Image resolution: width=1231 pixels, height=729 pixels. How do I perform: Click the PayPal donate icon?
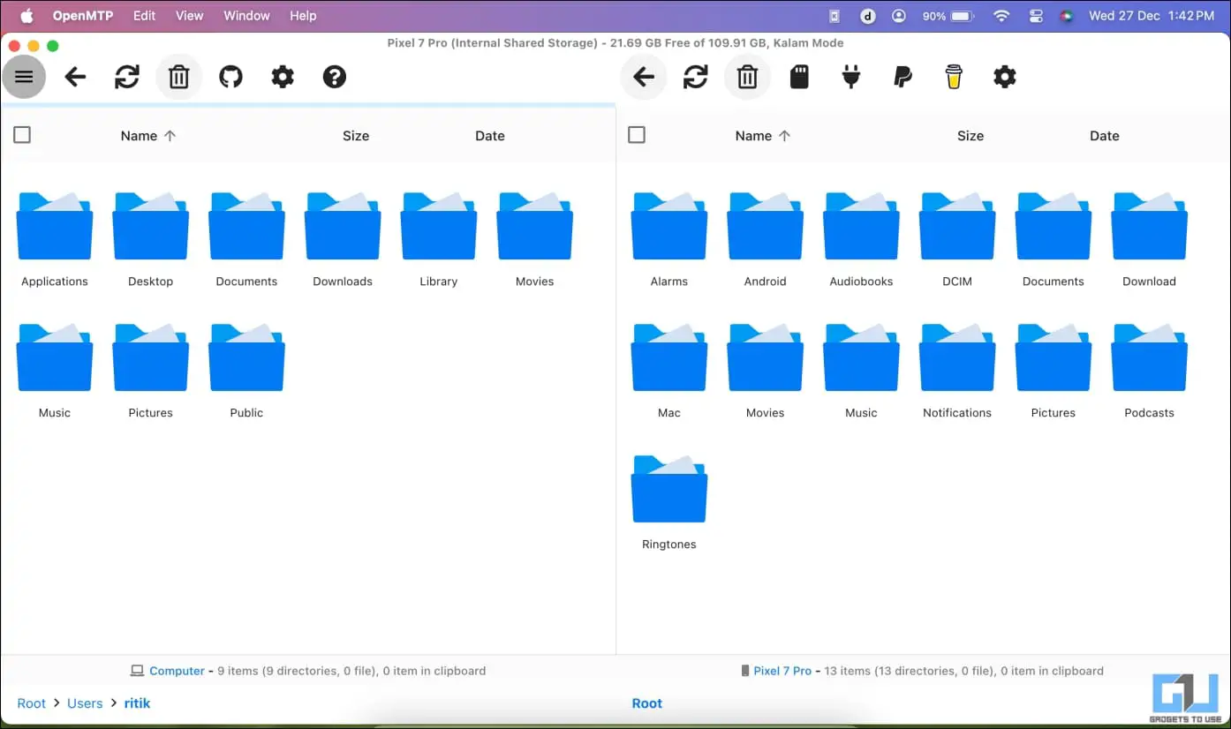pyautogui.click(x=902, y=77)
